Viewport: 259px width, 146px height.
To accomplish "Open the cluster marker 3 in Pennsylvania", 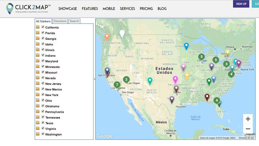I will (226, 64).
